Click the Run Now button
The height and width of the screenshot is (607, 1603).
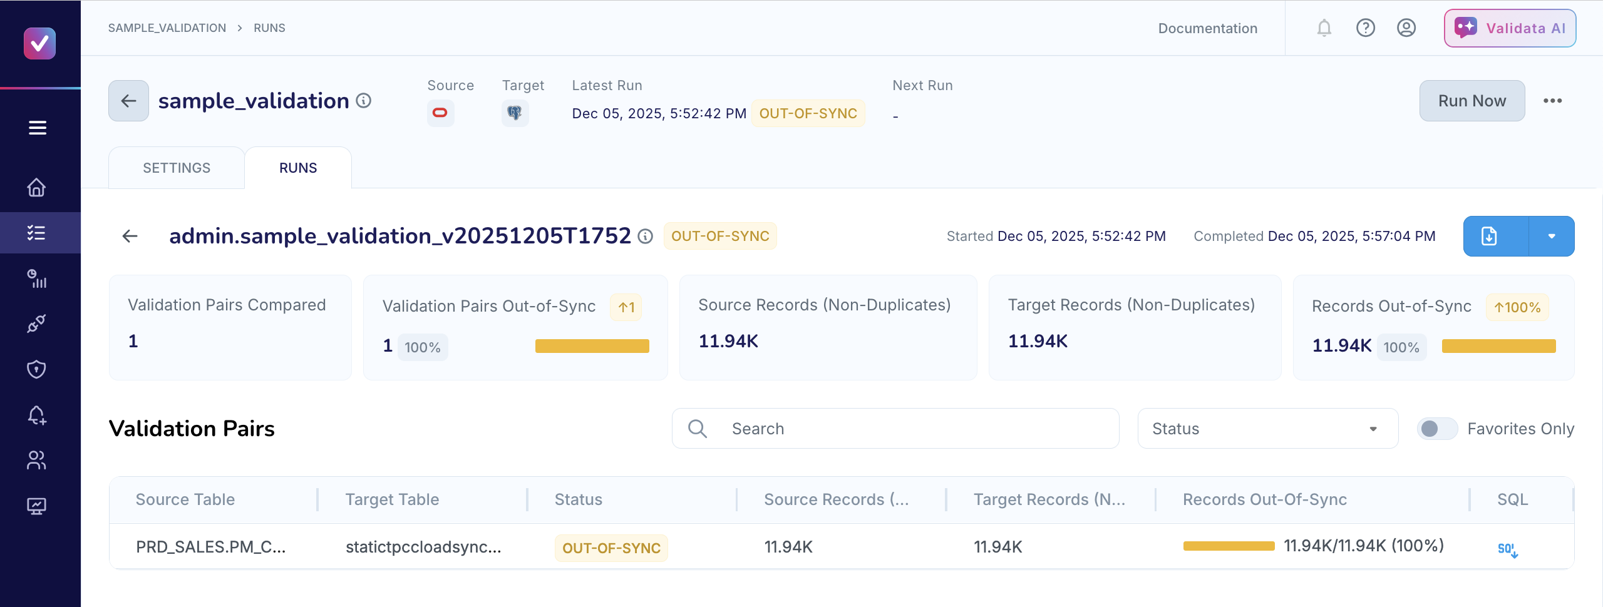click(x=1472, y=101)
